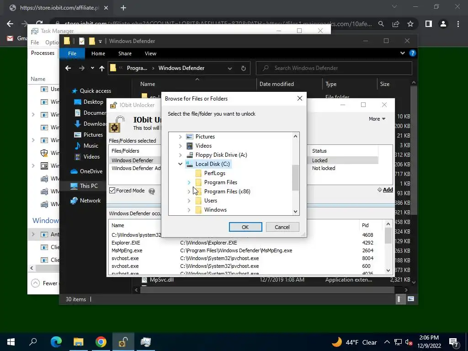
Task: Select Explorer.EXE process in IObit list
Action: pyautogui.click(x=126, y=243)
